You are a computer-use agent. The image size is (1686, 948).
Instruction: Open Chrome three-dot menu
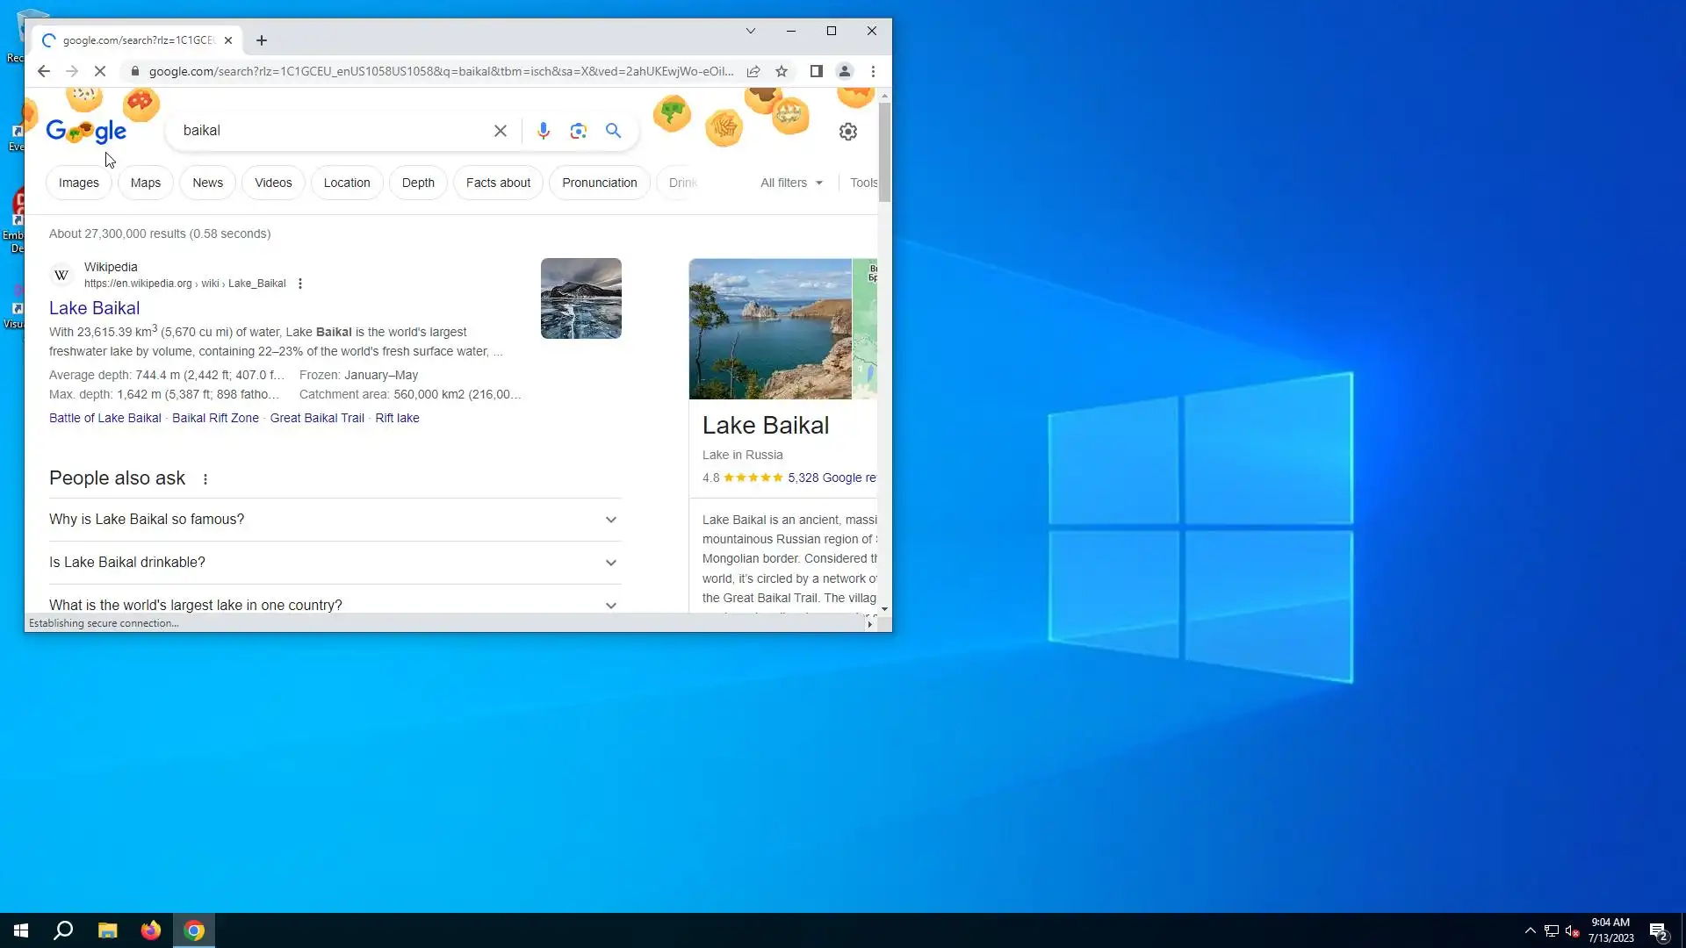[x=873, y=71]
